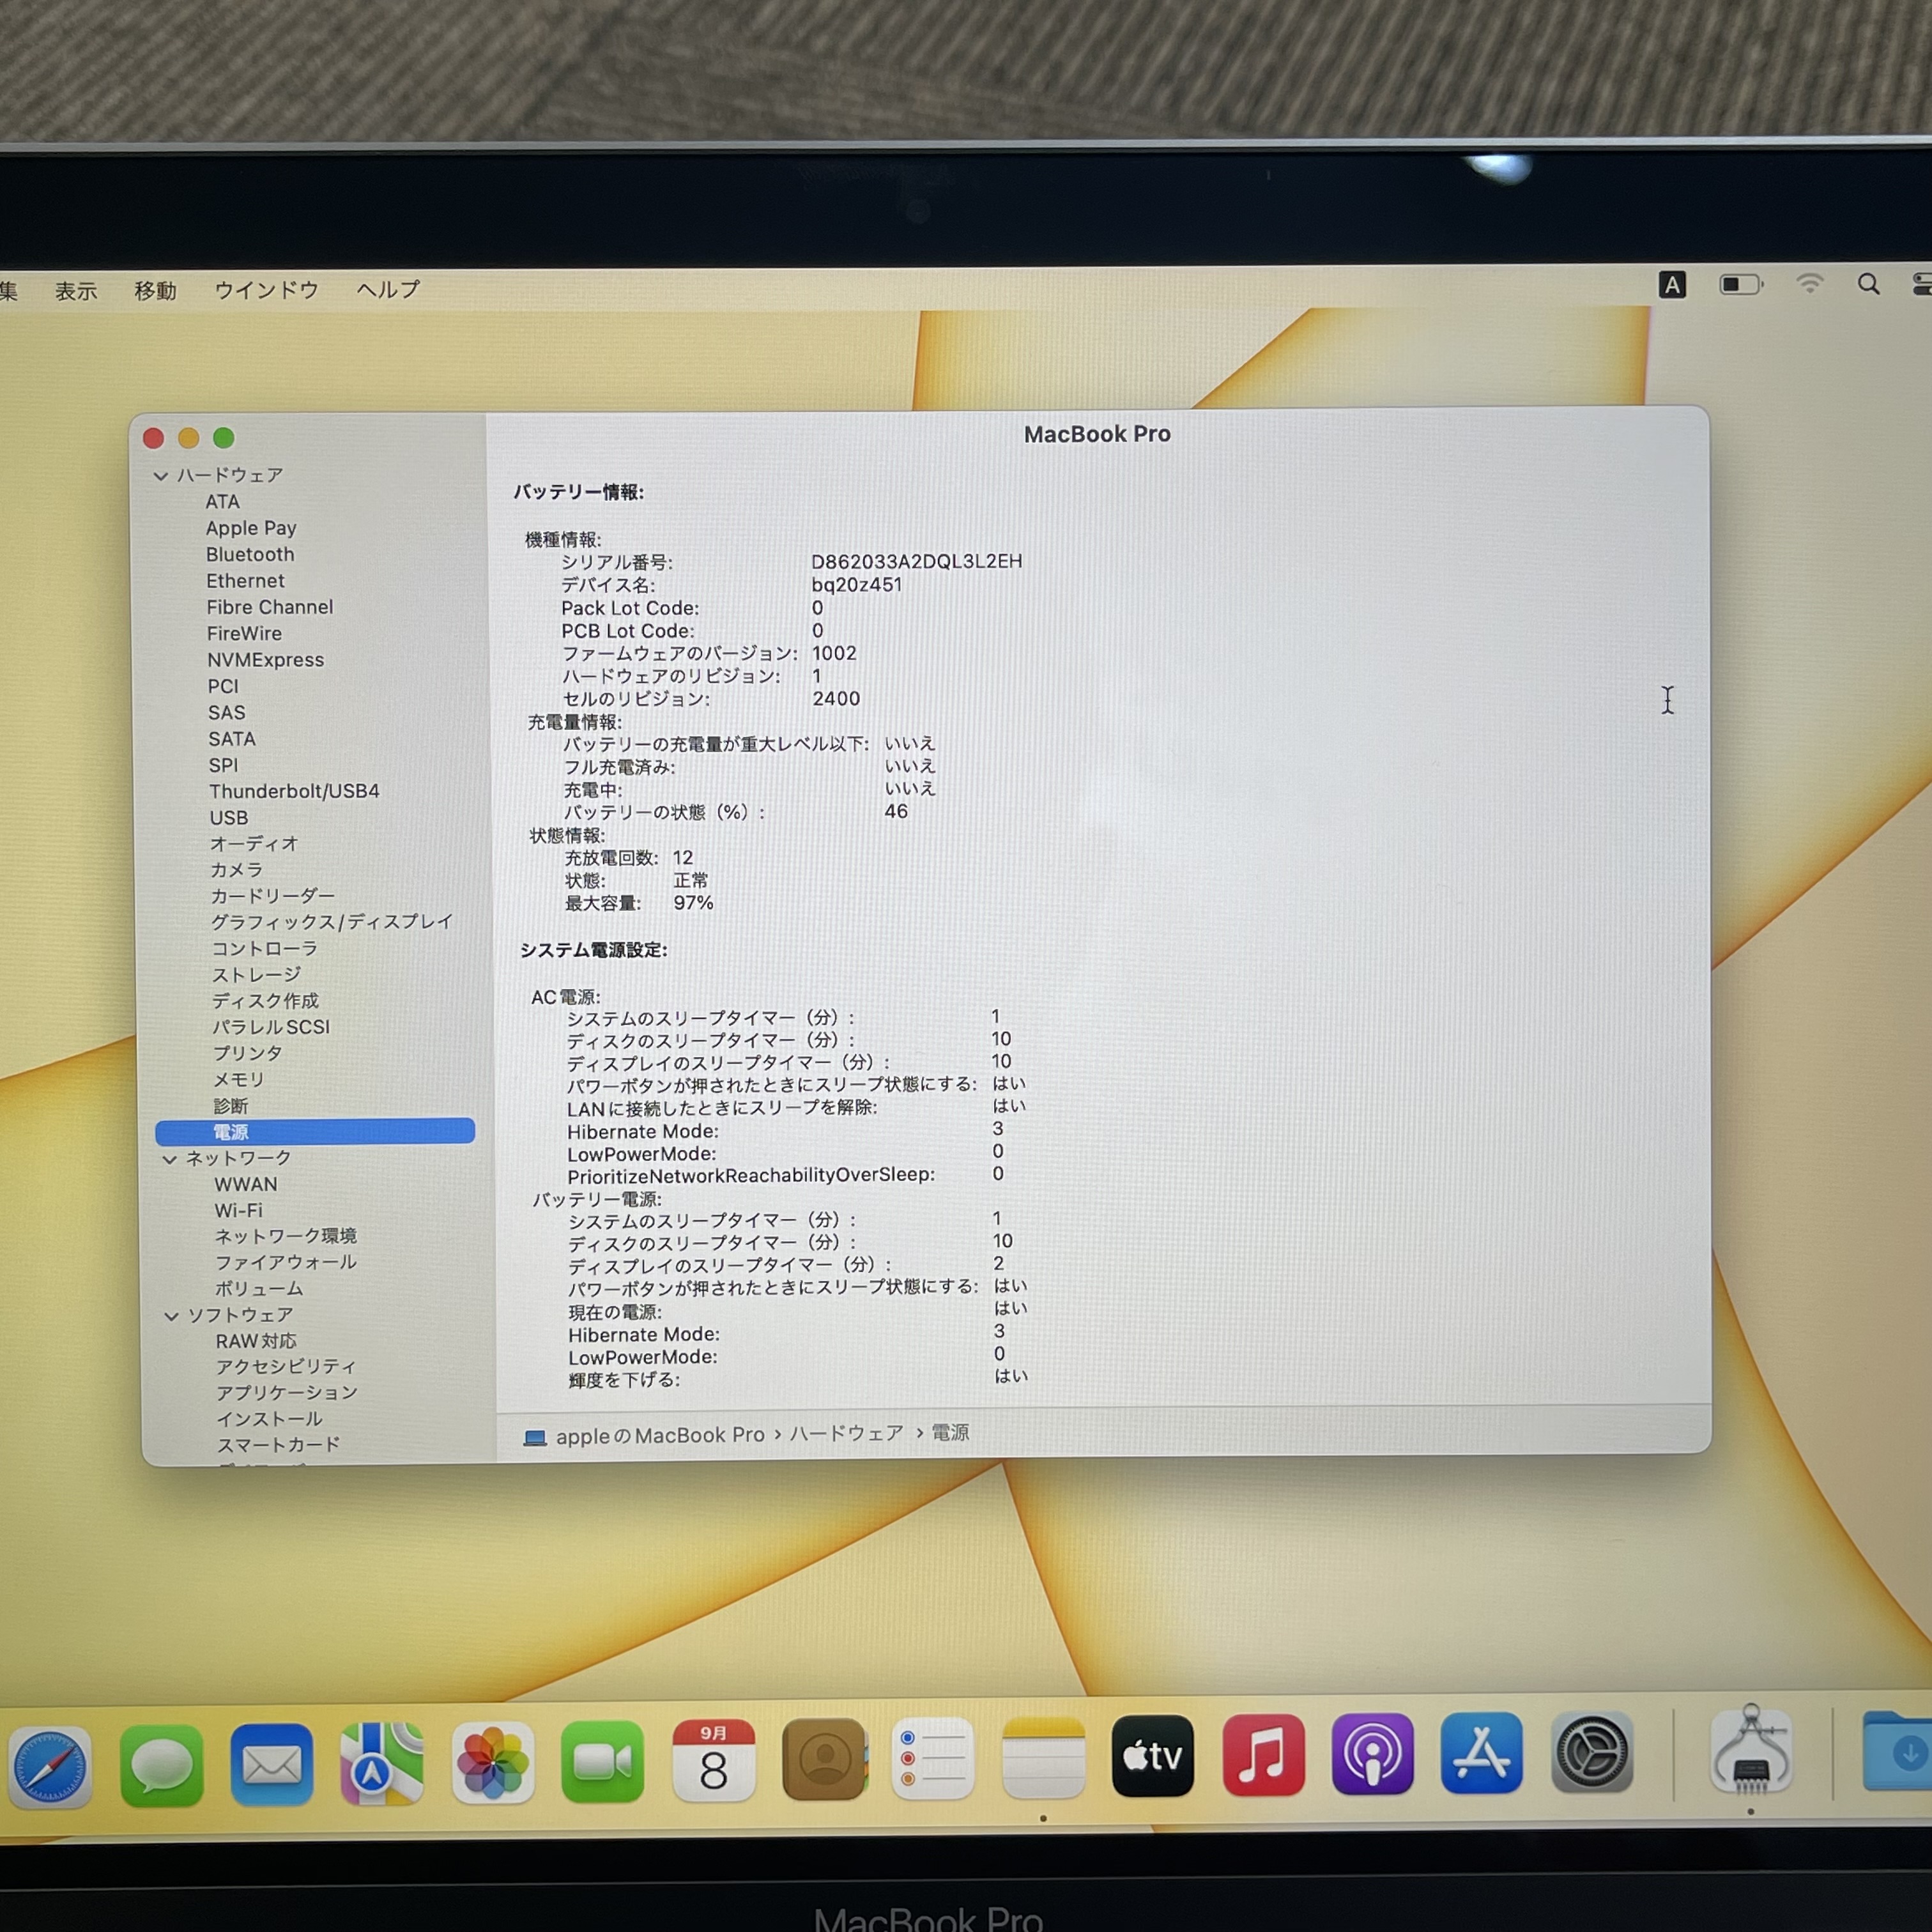Viewport: 1932px width, 1932px height.
Task: Open the Apple TV app icon
Action: click(1153, 1756)
